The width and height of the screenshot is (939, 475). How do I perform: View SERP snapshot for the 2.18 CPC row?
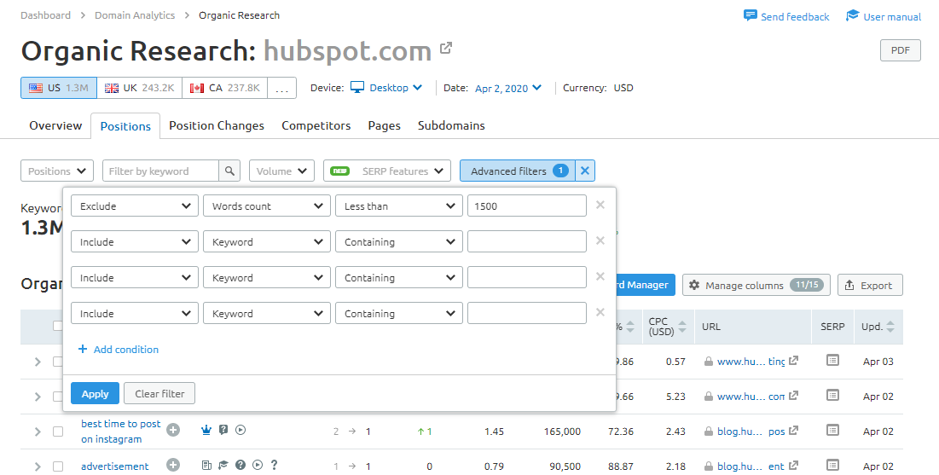click(832, 465)
